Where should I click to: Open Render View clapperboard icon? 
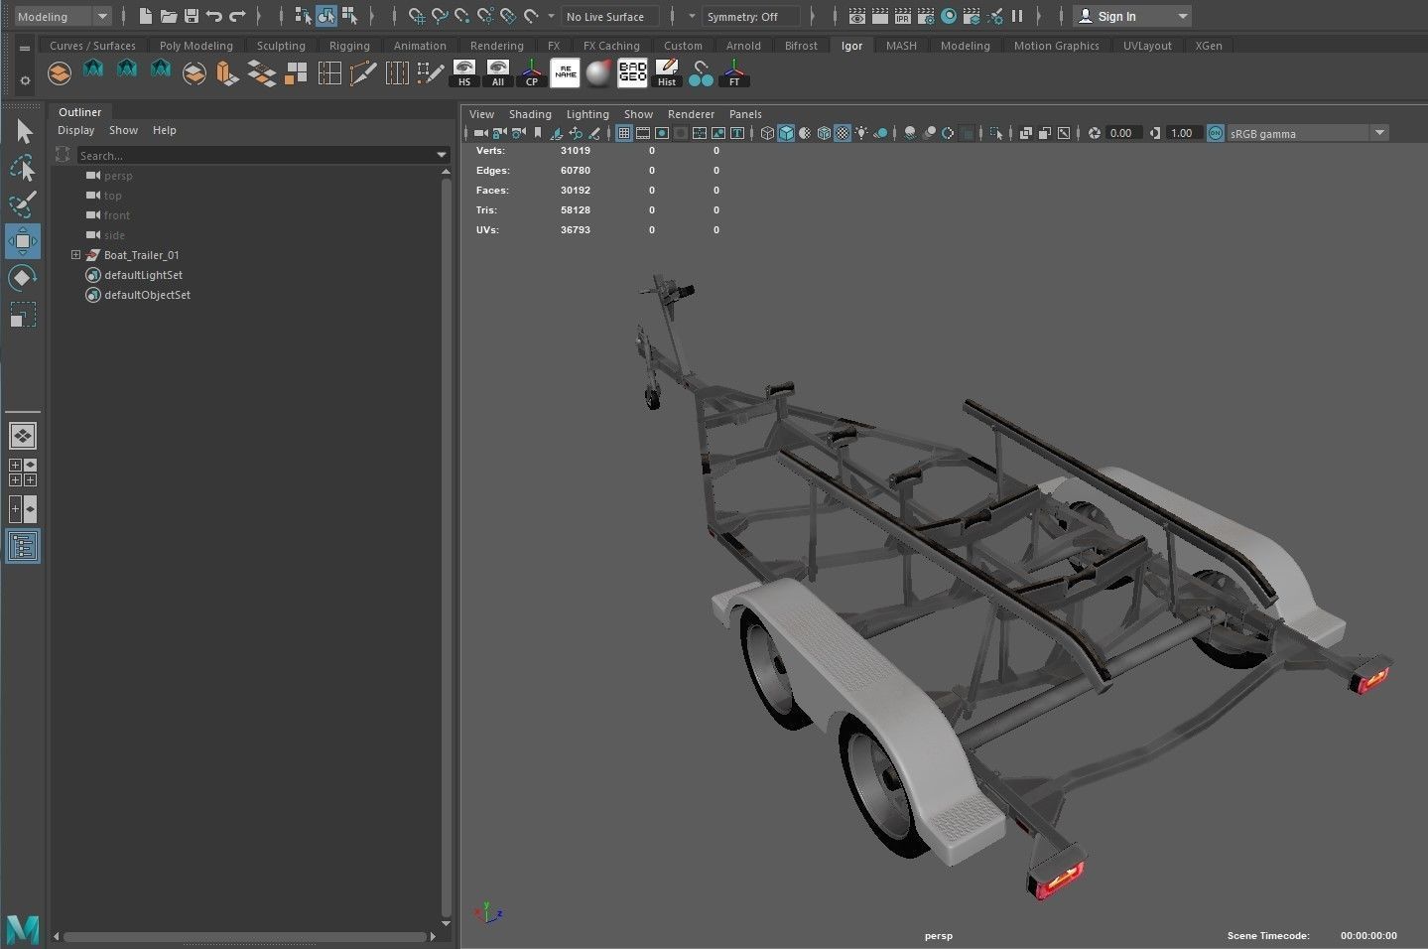coord(857,16)
